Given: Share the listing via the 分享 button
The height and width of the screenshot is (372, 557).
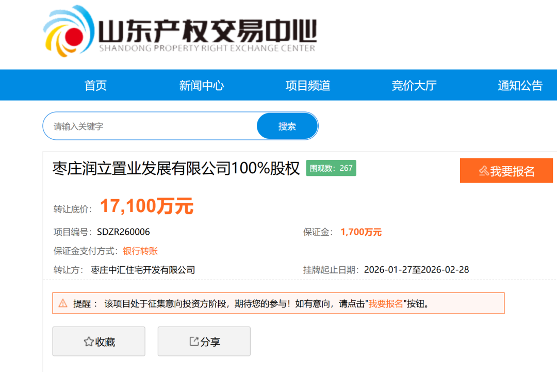Looking at the screenshot, I should pyautogui.click(x=204, y=342).
